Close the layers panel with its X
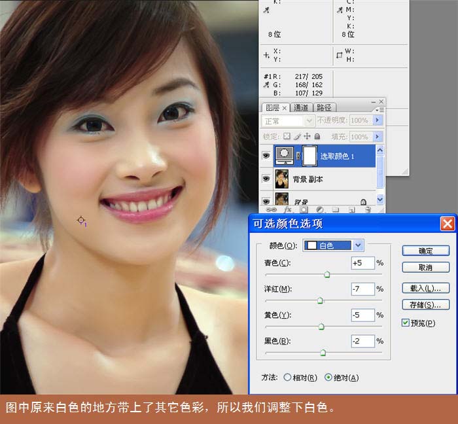Screen dimensions: 458x424 pos(381,101)
